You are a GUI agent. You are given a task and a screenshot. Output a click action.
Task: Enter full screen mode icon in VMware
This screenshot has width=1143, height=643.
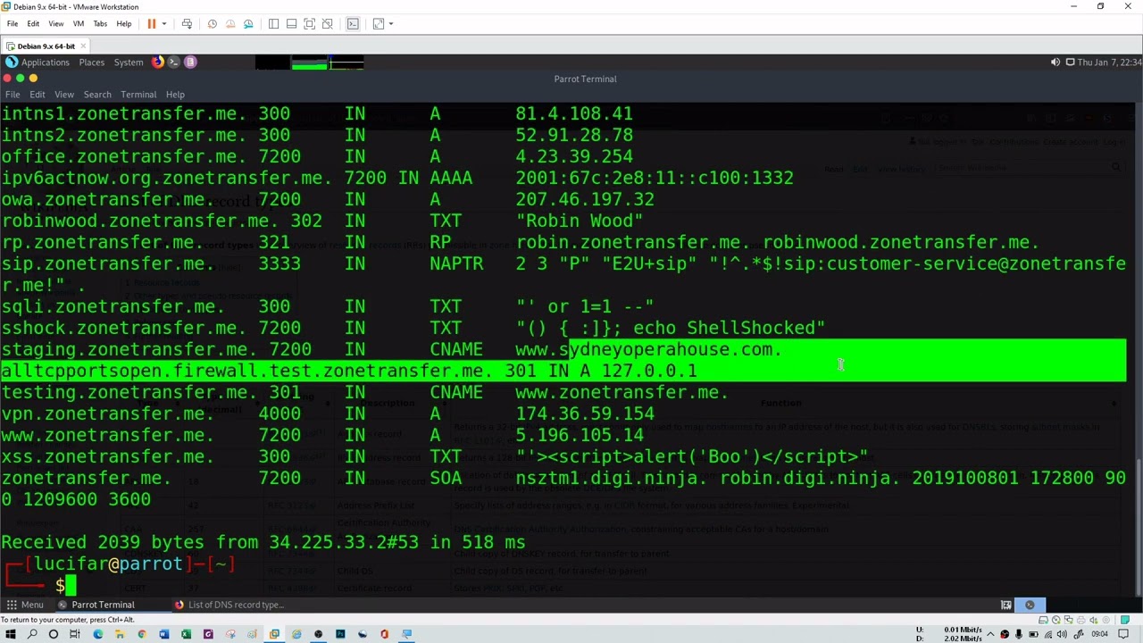pyautogui.click(x=309, y=23)
